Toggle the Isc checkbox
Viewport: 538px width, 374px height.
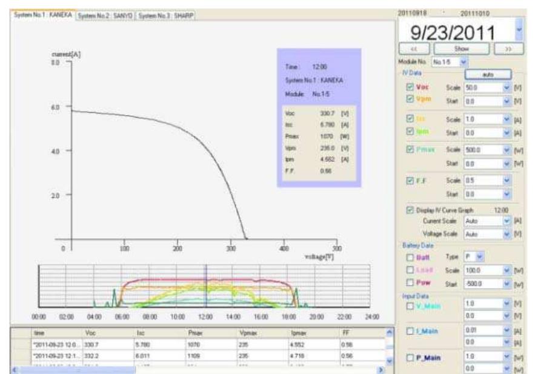410,118
